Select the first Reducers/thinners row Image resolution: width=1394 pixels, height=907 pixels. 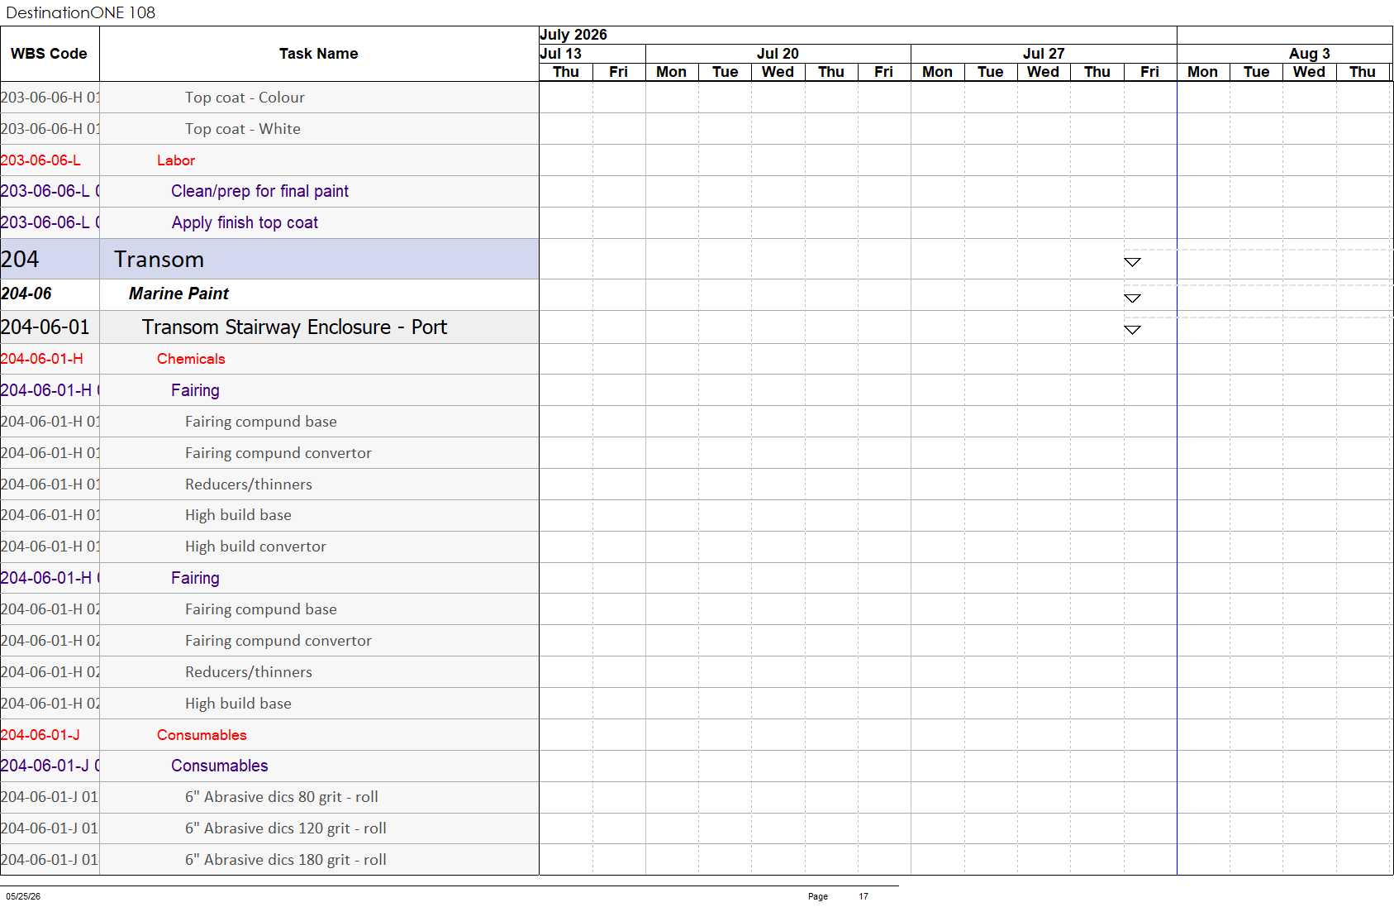click(x=269, y=485)
